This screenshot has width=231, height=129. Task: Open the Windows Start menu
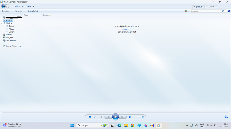click(x=72, y=125)
